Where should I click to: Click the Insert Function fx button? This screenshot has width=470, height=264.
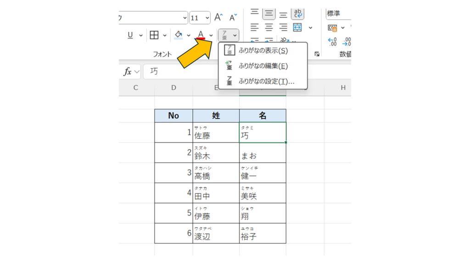pyautogui.click(x=128, y=72)
